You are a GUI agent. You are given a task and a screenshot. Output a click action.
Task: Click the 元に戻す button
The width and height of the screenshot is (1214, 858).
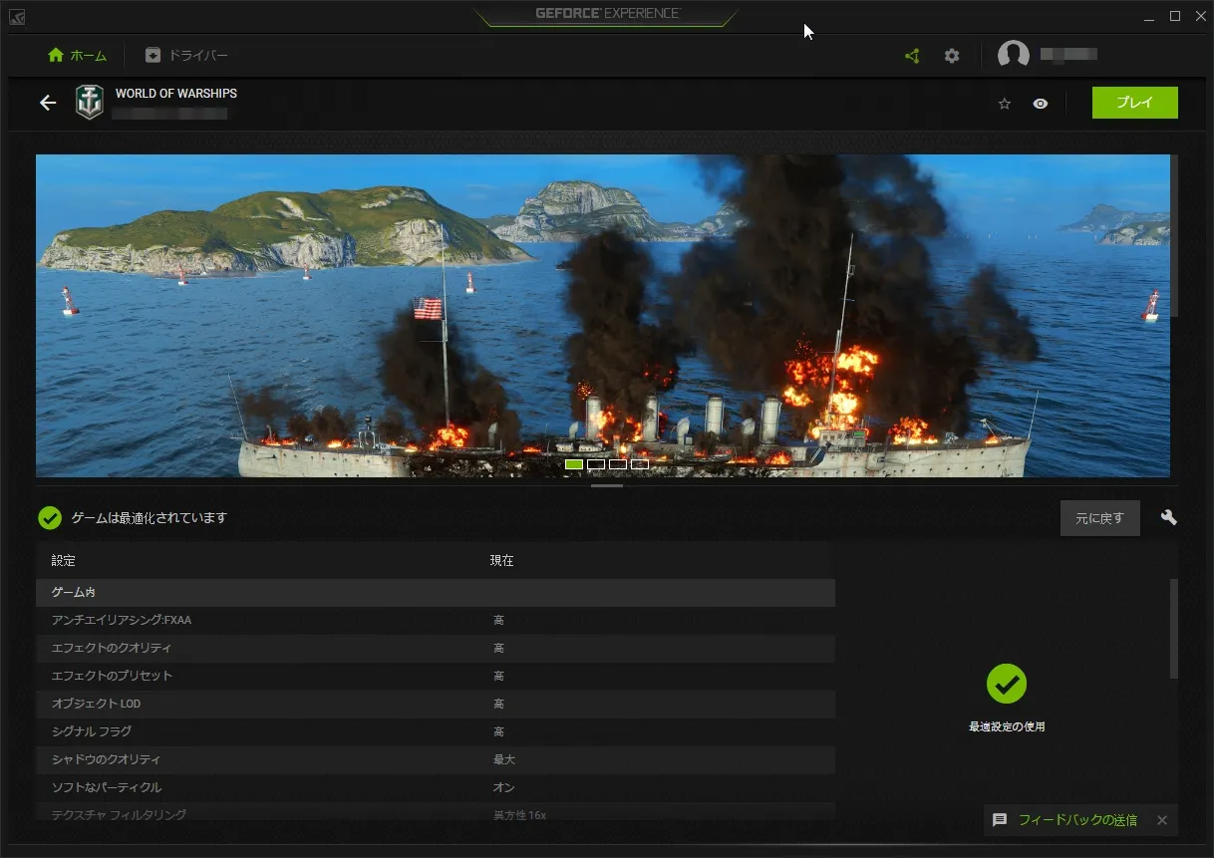[1100, 518]
